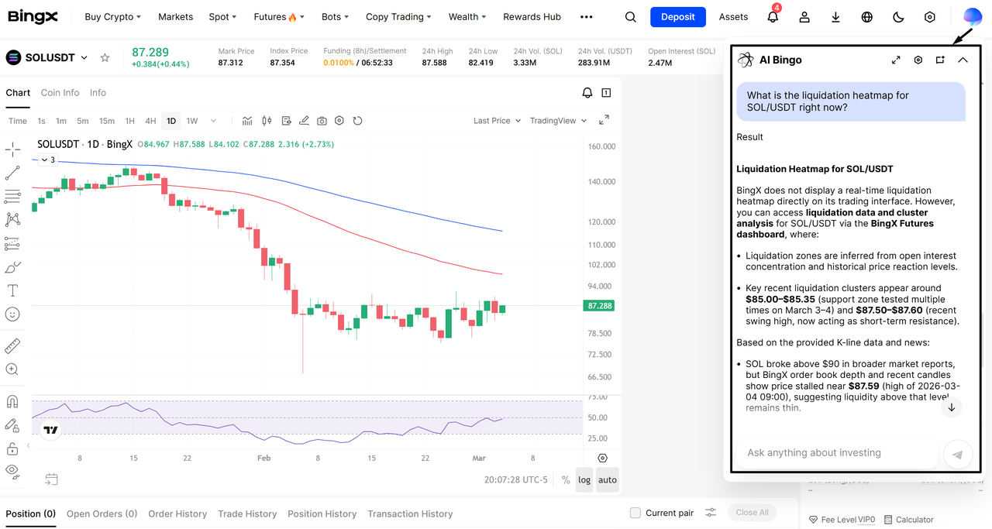Expand the AI Bingo panel to fullscreen
This screenshot has height=529, width=992.
pos(896,60)
